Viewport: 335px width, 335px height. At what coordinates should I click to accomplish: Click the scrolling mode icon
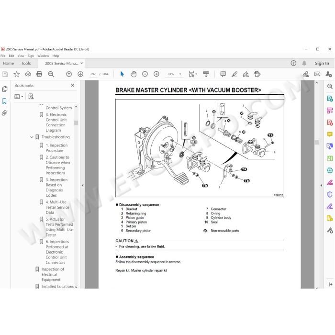click(x=206, y=74)
